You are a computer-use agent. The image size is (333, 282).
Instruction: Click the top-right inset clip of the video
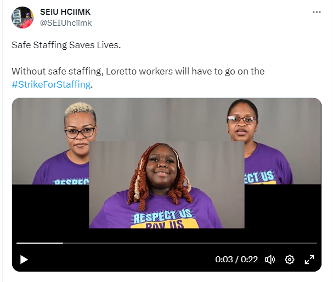point(283,141)
